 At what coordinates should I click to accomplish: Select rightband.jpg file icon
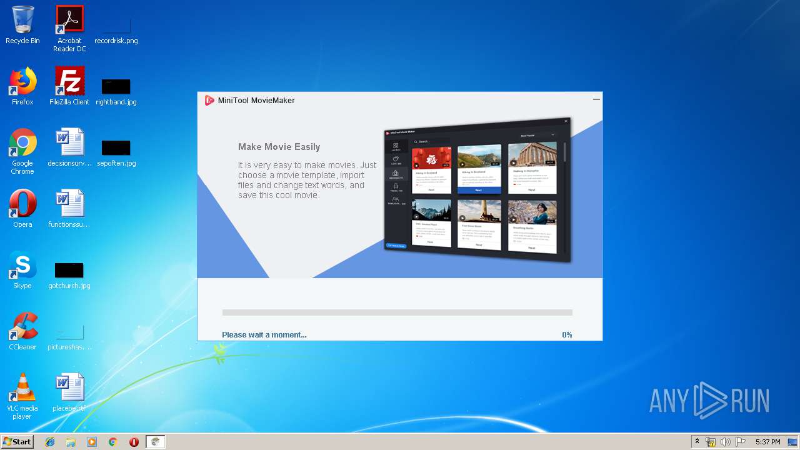(x=116, y=86)
